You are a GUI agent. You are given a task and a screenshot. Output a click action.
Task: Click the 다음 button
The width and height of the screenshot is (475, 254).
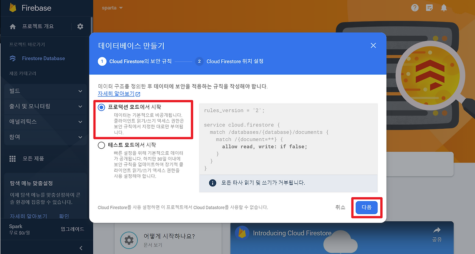[x=367, y=207]
